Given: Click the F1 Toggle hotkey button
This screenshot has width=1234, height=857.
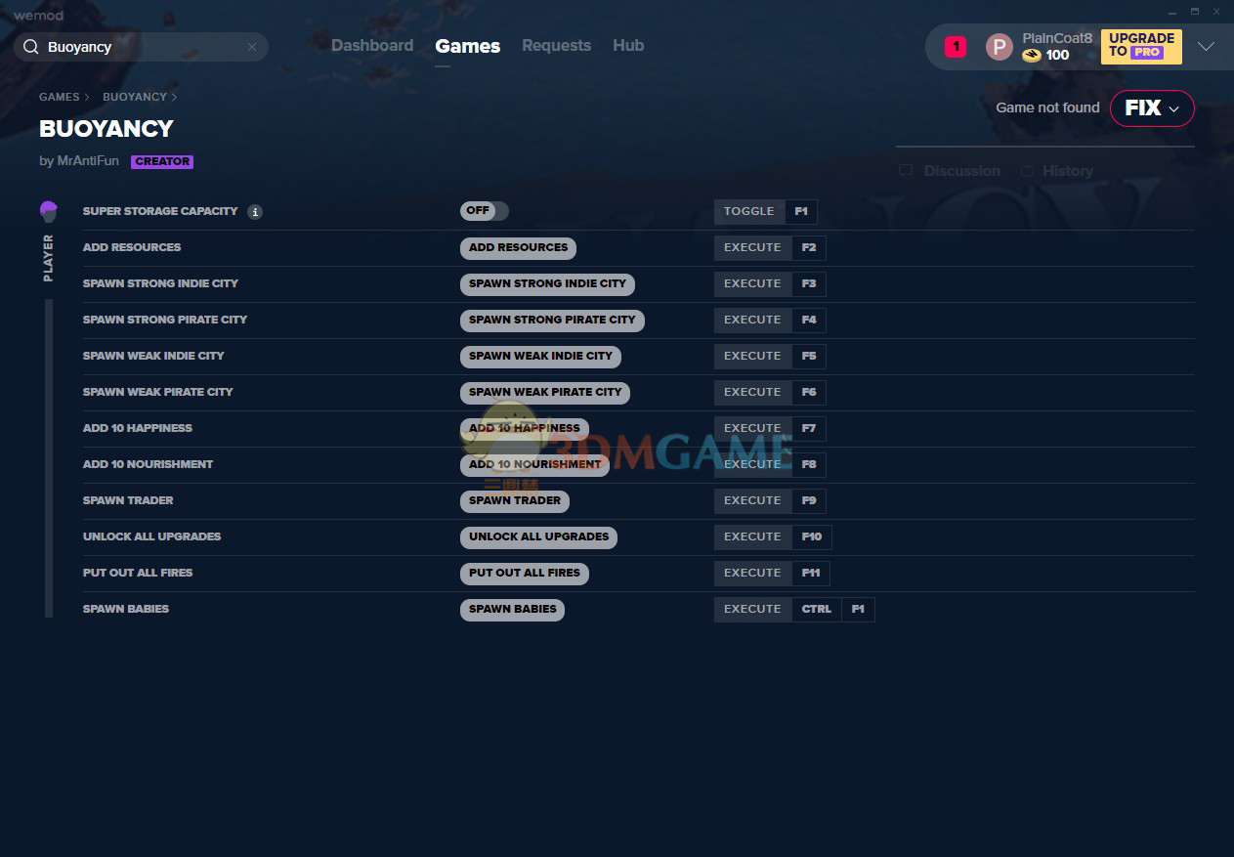Looking at the screenshot, I should [800, 211].
